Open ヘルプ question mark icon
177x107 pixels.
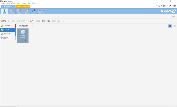click(x=169, y=6)
